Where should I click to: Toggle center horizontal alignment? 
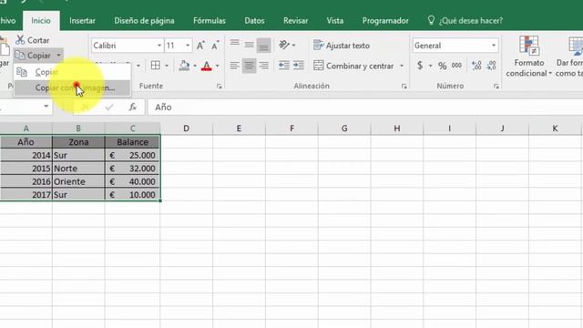click(x=249, y=66)
